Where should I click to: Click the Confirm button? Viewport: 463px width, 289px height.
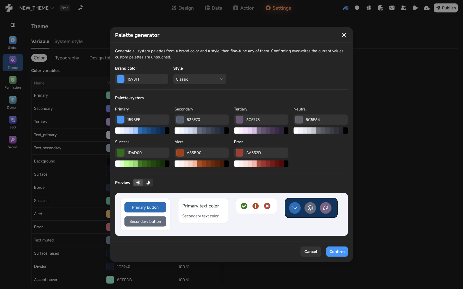(x=337, y=252)
